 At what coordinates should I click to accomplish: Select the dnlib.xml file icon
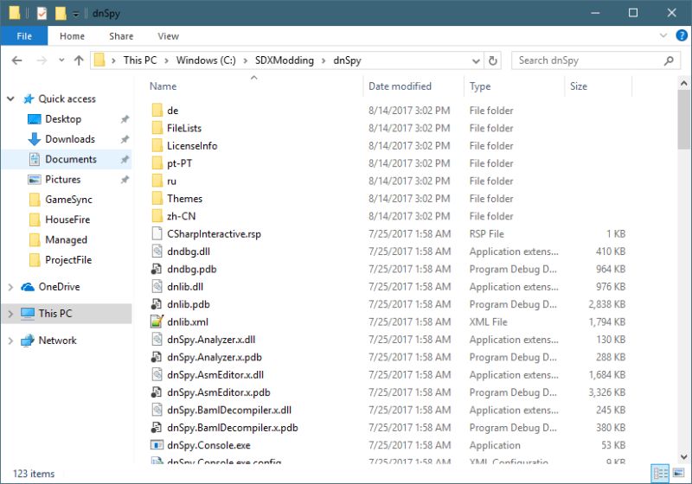(157, 322)
